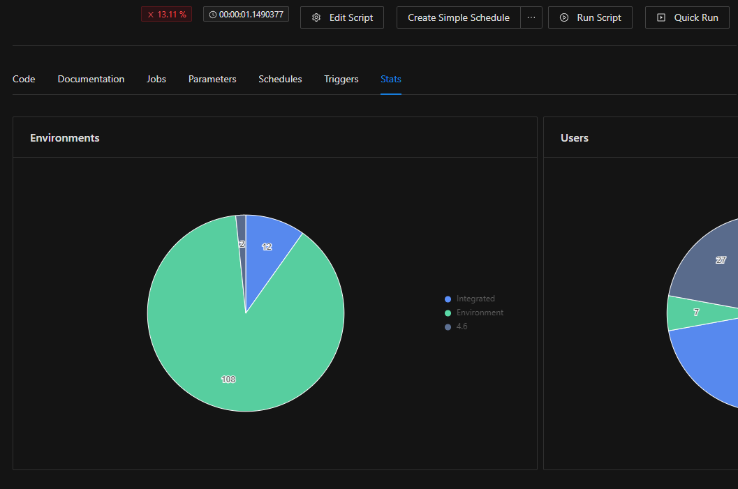
Task: Click the Quick Run play-box icon
Action: (661, 17)
